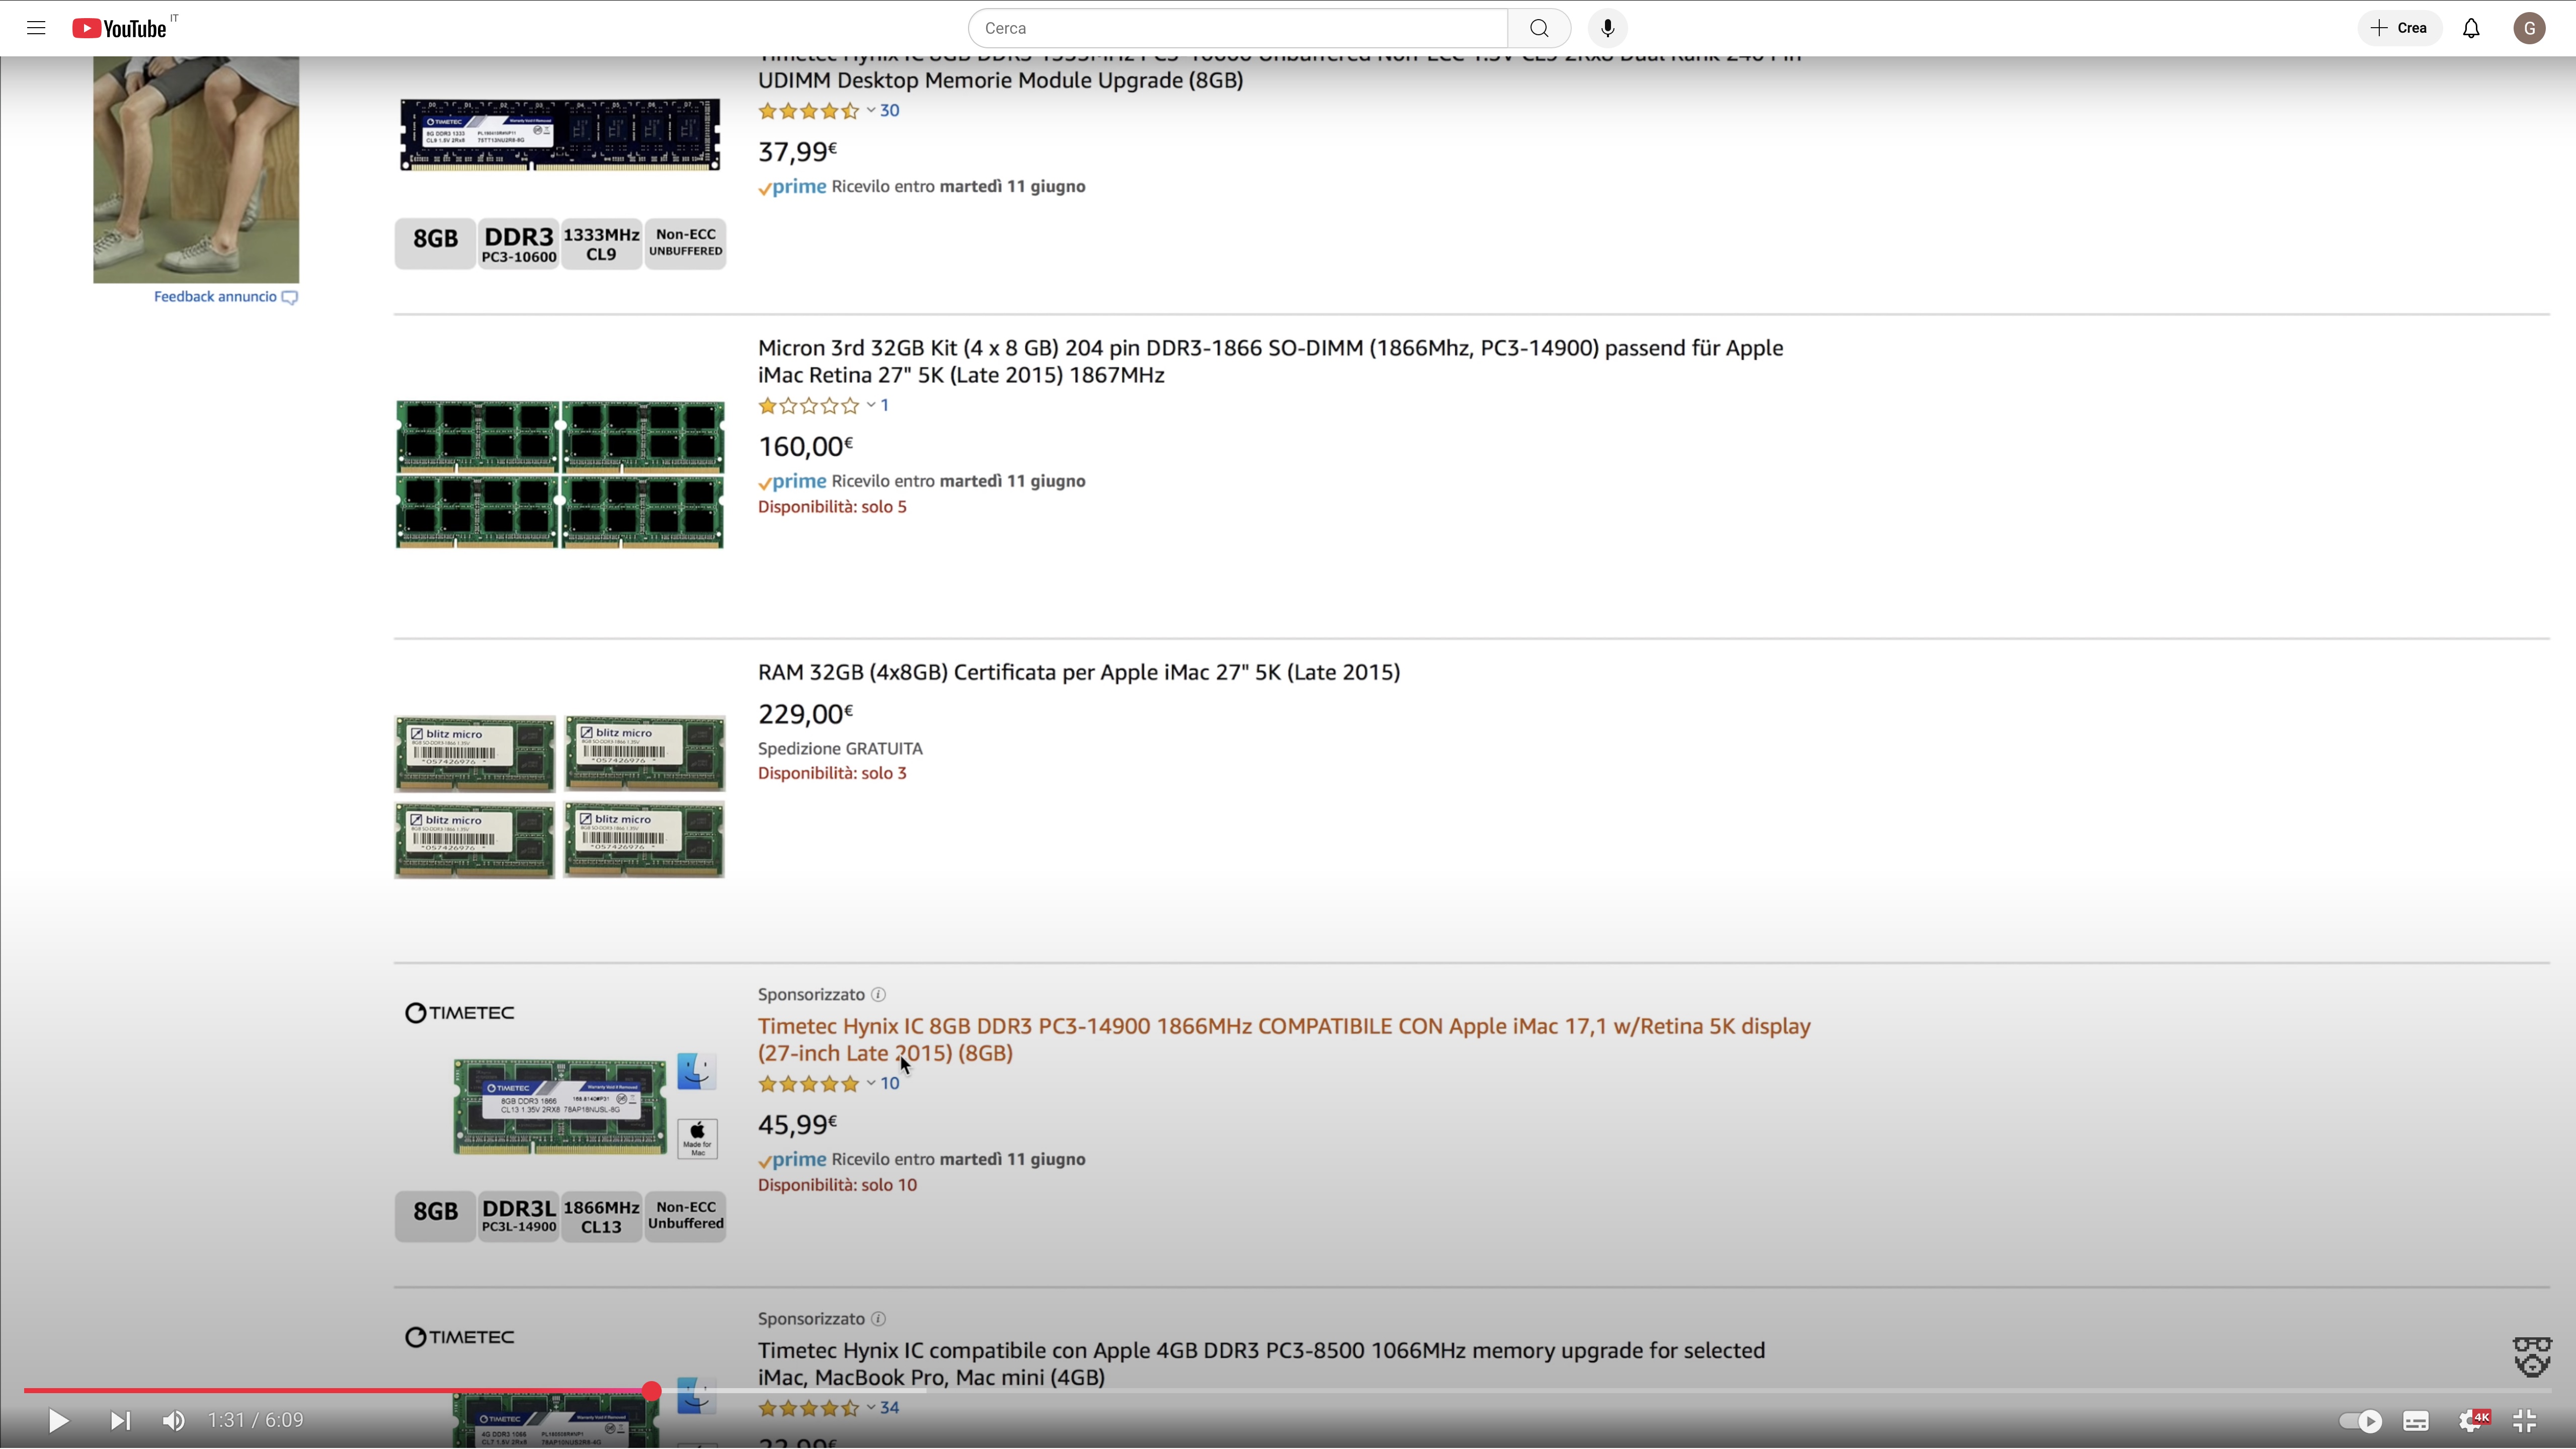Skip to next video
Image resolution: width=2576 pixels, height=1449 pixels.
click(120, 1421)
